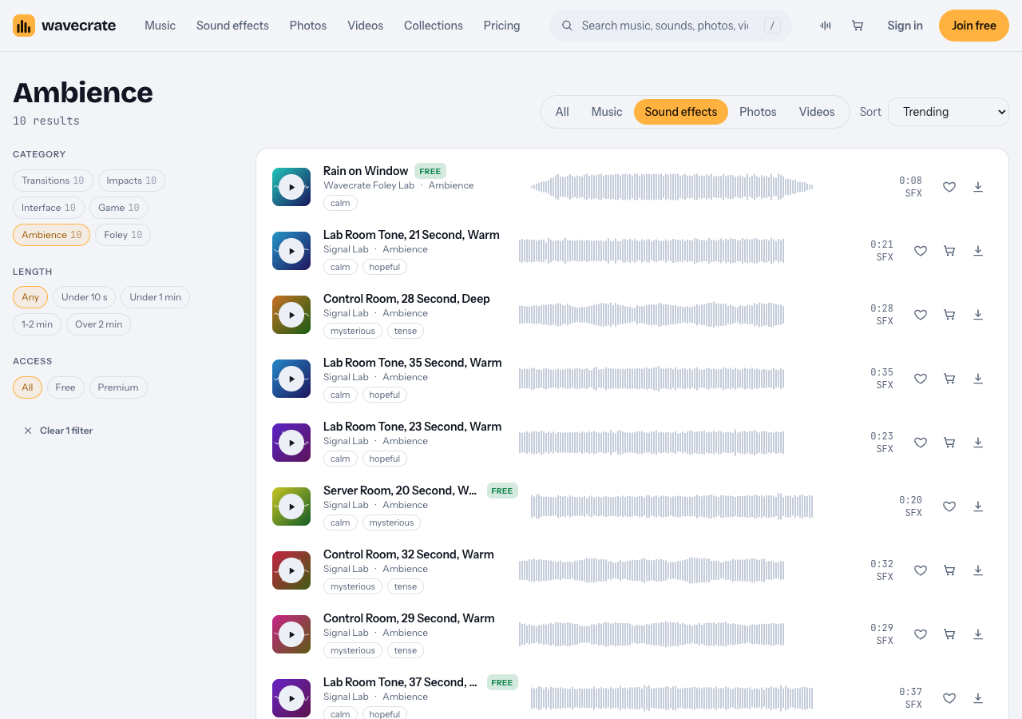Image resolution: width=1022 pixels, height=719 pixels.
Task: Open the audio waveform icon in header
Action: click(826, 26)
